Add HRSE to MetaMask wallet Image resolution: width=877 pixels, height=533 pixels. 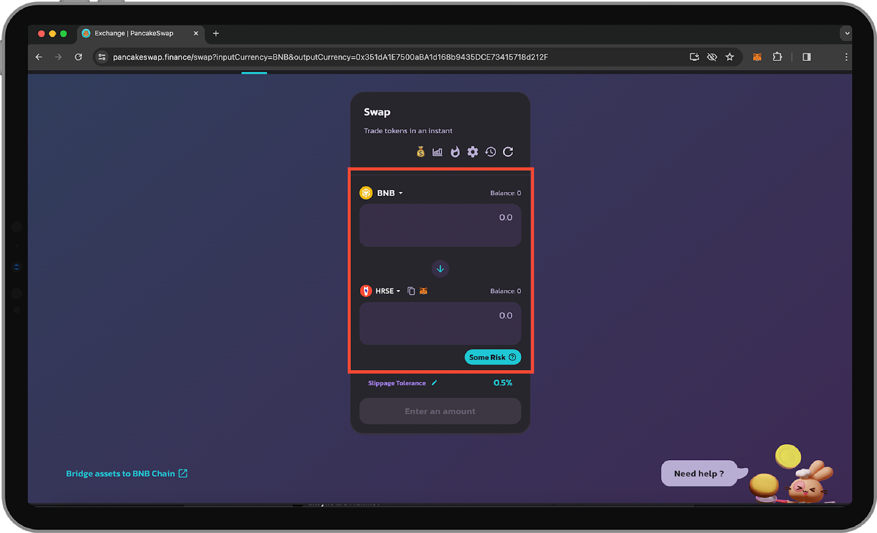(423, 291)
